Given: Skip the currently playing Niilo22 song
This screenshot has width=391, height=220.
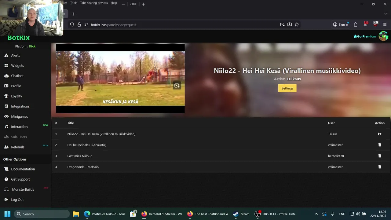Looking at the screenshot, I should (380, 134).
